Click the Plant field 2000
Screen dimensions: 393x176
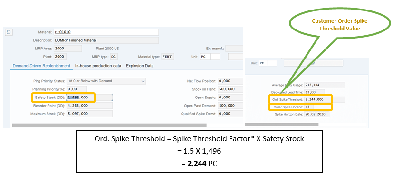click(x=60, y=57)
